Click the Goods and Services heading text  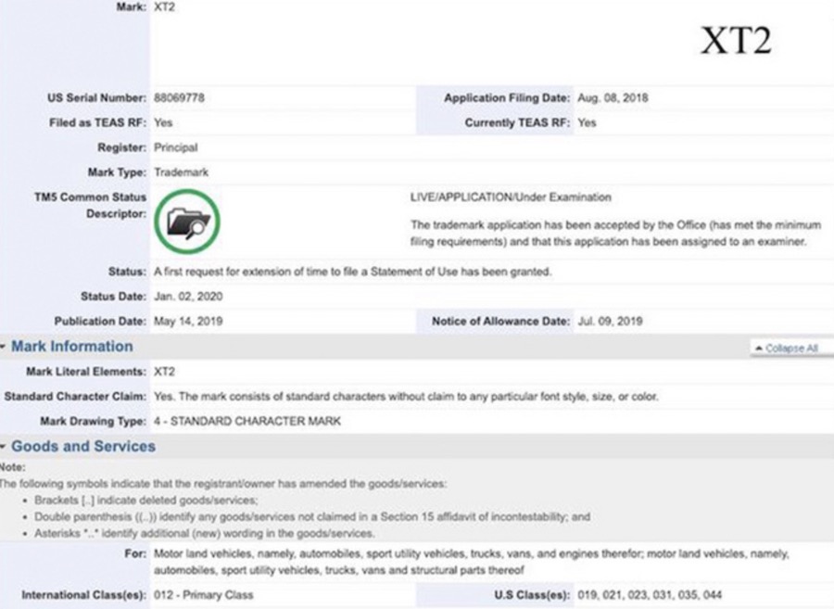82,447
